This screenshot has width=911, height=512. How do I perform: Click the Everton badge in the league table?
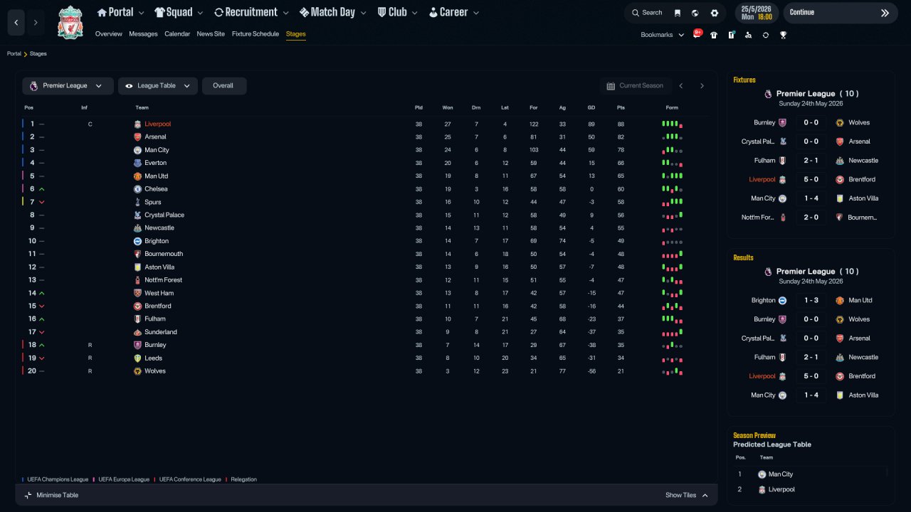(138, 163)
